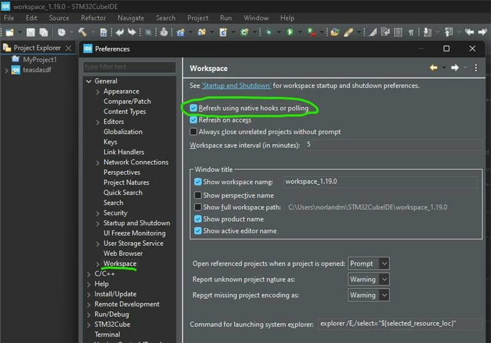The width and height of the screenshot is (491, 343).
Task: Click the type filter text field
Action: coord(130,67)
